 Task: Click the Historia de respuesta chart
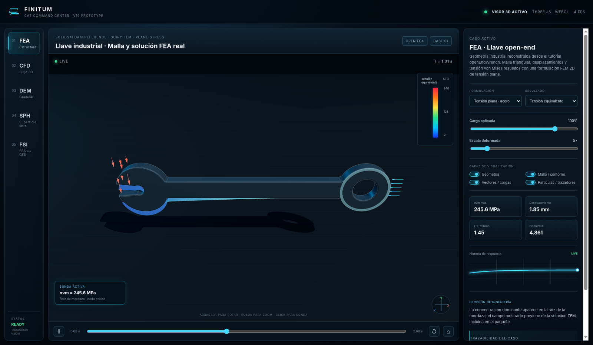tap(523, 271)
